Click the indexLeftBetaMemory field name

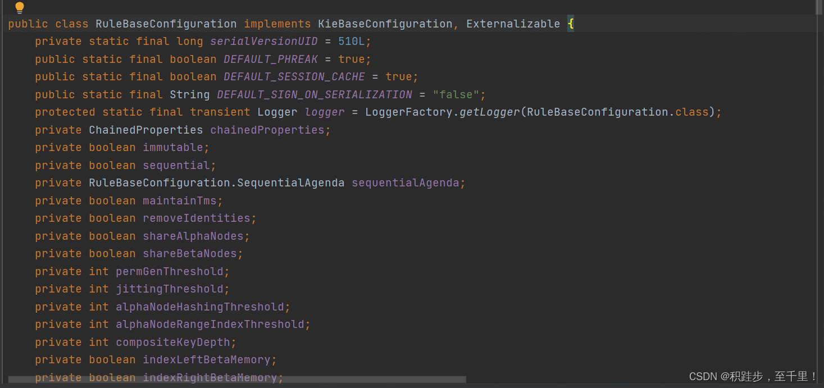tap(207, 360)
